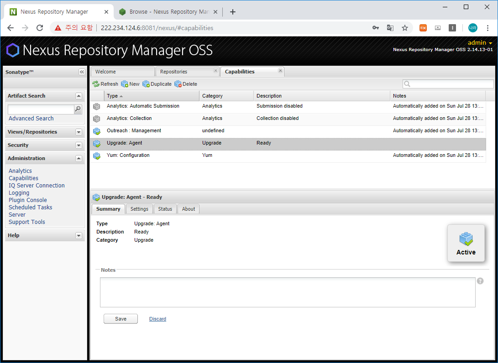This screenshot has height=363, width=498.
Task: Click the translate page icon
Action: pos(390,28)
